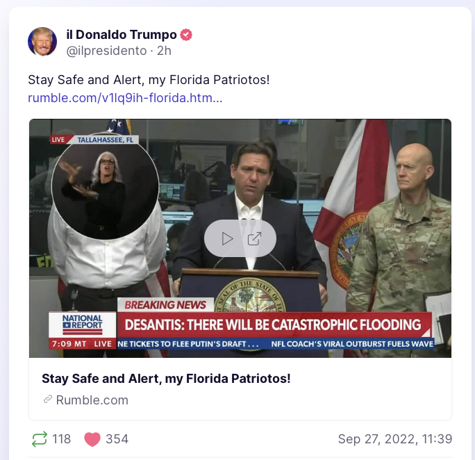Image resolution: width=475 pixels, height=460 pixels.
Task: Click the Sep 27, 2022, 11:39 date
Action: 395,439
